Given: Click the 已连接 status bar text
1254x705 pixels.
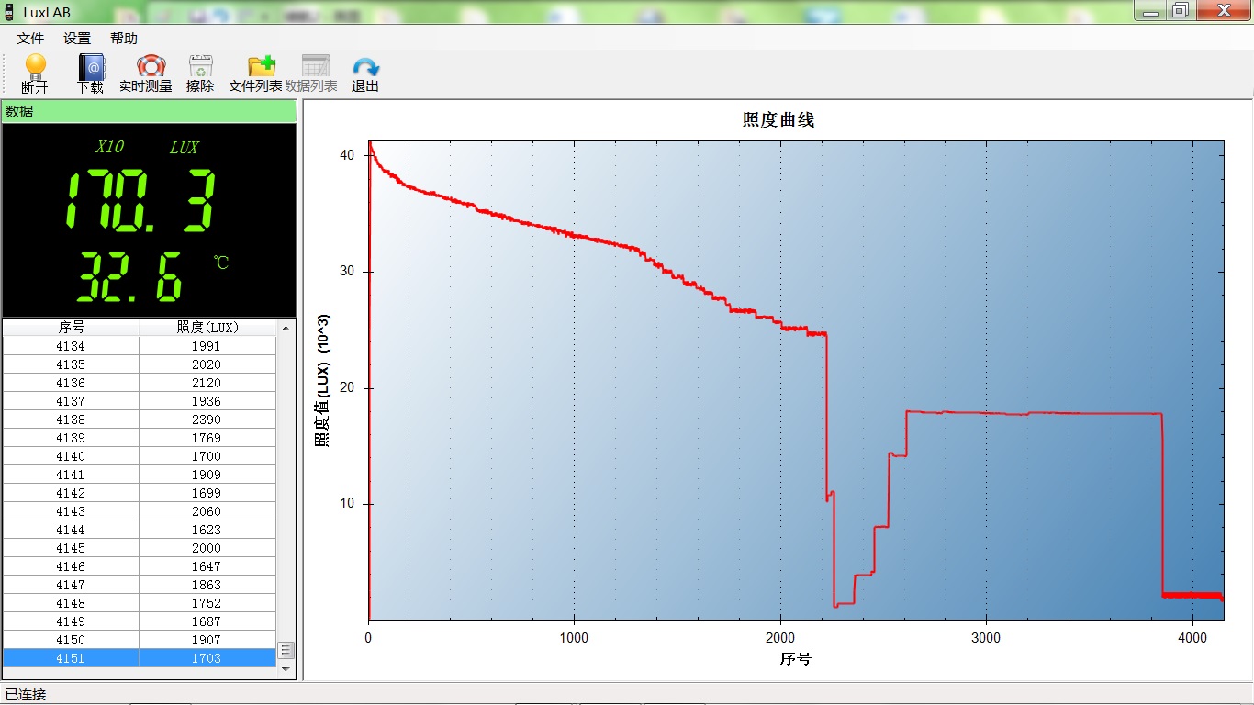Looking at the screenshot, I should [26, 694].
